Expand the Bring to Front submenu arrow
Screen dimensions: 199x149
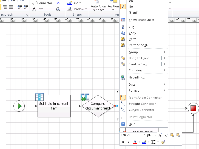click(x=165, y=58)
